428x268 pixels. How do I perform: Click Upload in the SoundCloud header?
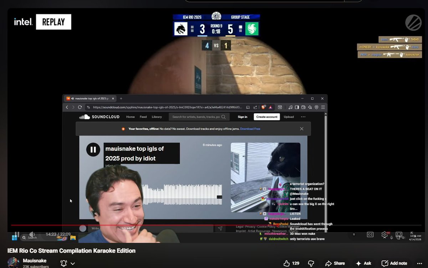click(289, 117)
